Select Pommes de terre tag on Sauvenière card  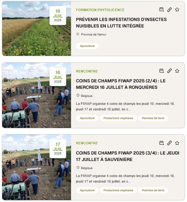[x=153, y=190]
